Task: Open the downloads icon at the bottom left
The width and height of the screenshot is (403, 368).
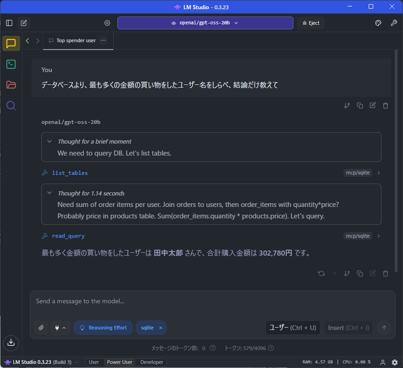Action: tap(11, 343)
